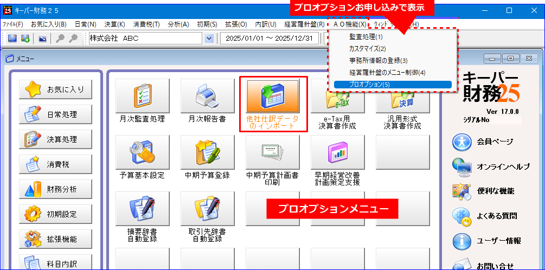Click the first gray magnifier toolbar icon
This screenshot has height=270, width=545.
coord(60,38)
